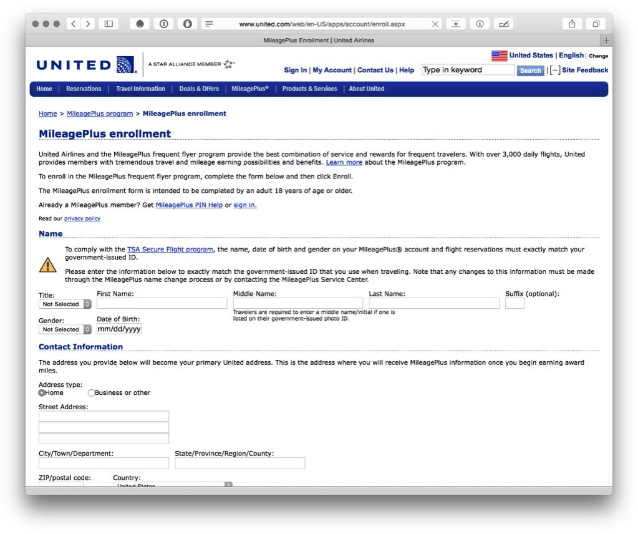638x534 pixels.
Task: Click the First Name field
Action: [x=162, y=303]
